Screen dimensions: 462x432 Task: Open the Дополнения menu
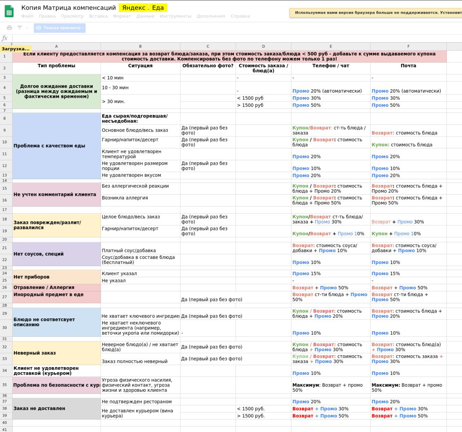211,16
